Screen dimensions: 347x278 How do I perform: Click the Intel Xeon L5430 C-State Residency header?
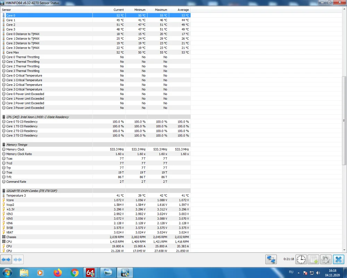tap(95, 117)
